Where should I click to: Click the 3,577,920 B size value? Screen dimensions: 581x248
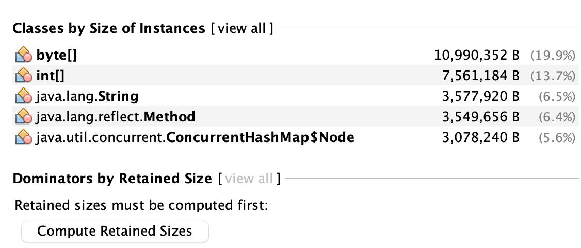click(x=481, y=96)
